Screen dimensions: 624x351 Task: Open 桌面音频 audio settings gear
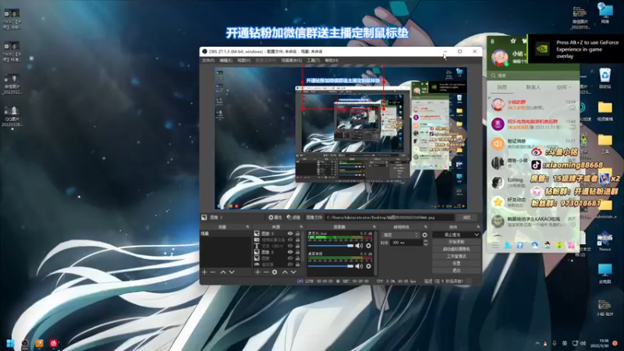(x=368, y=266)
